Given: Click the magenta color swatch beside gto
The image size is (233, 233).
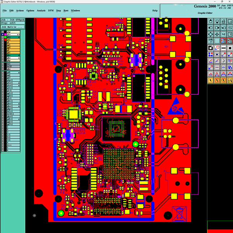Looking at the screenshot, I should (5, 35).
